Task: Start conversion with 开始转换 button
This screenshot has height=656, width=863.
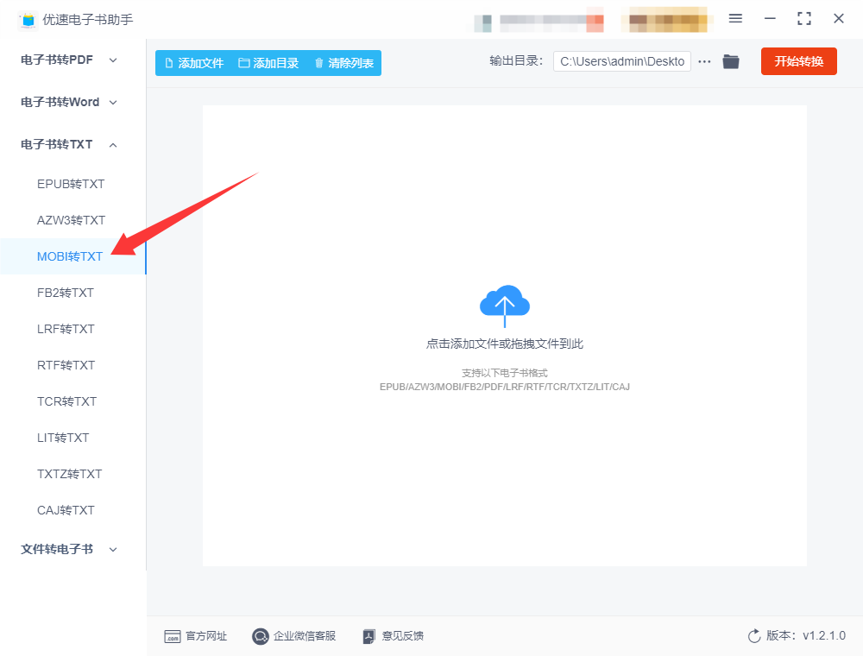Action: tap(798, 61)
